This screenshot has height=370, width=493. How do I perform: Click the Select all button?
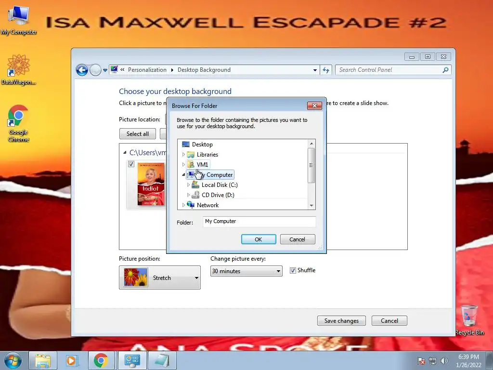137,134
